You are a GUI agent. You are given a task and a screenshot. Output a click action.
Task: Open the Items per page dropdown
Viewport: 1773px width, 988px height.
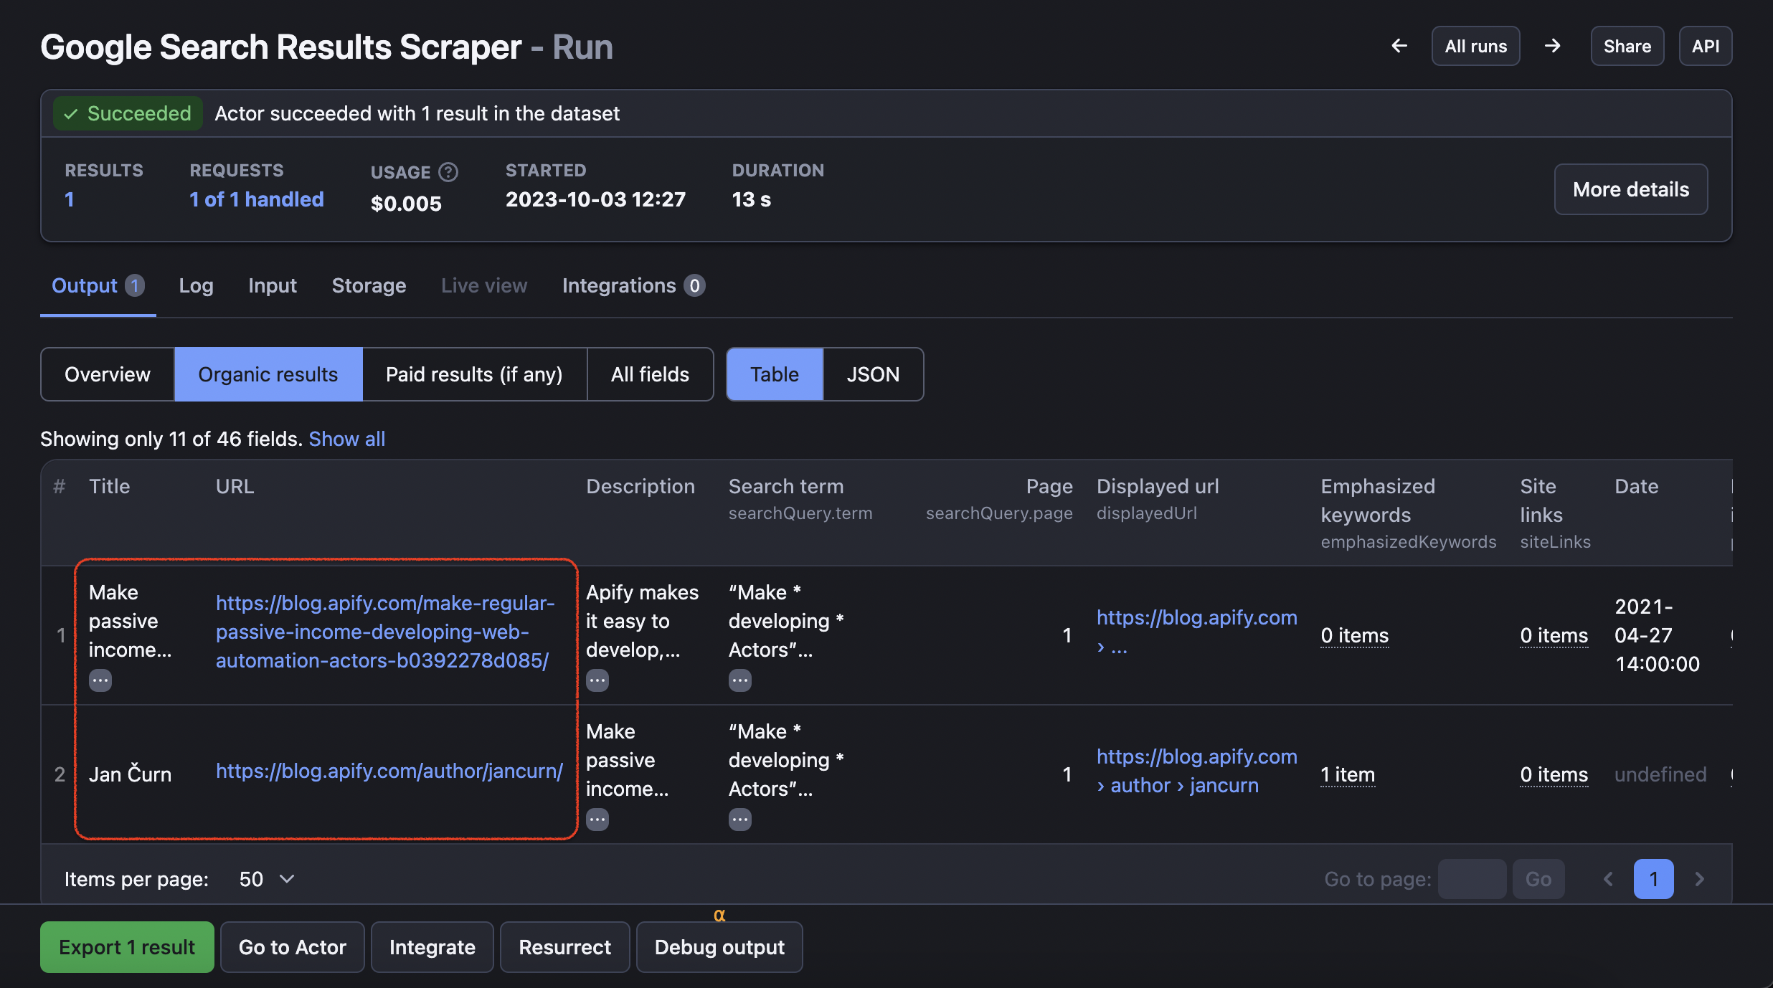(266, 878)
